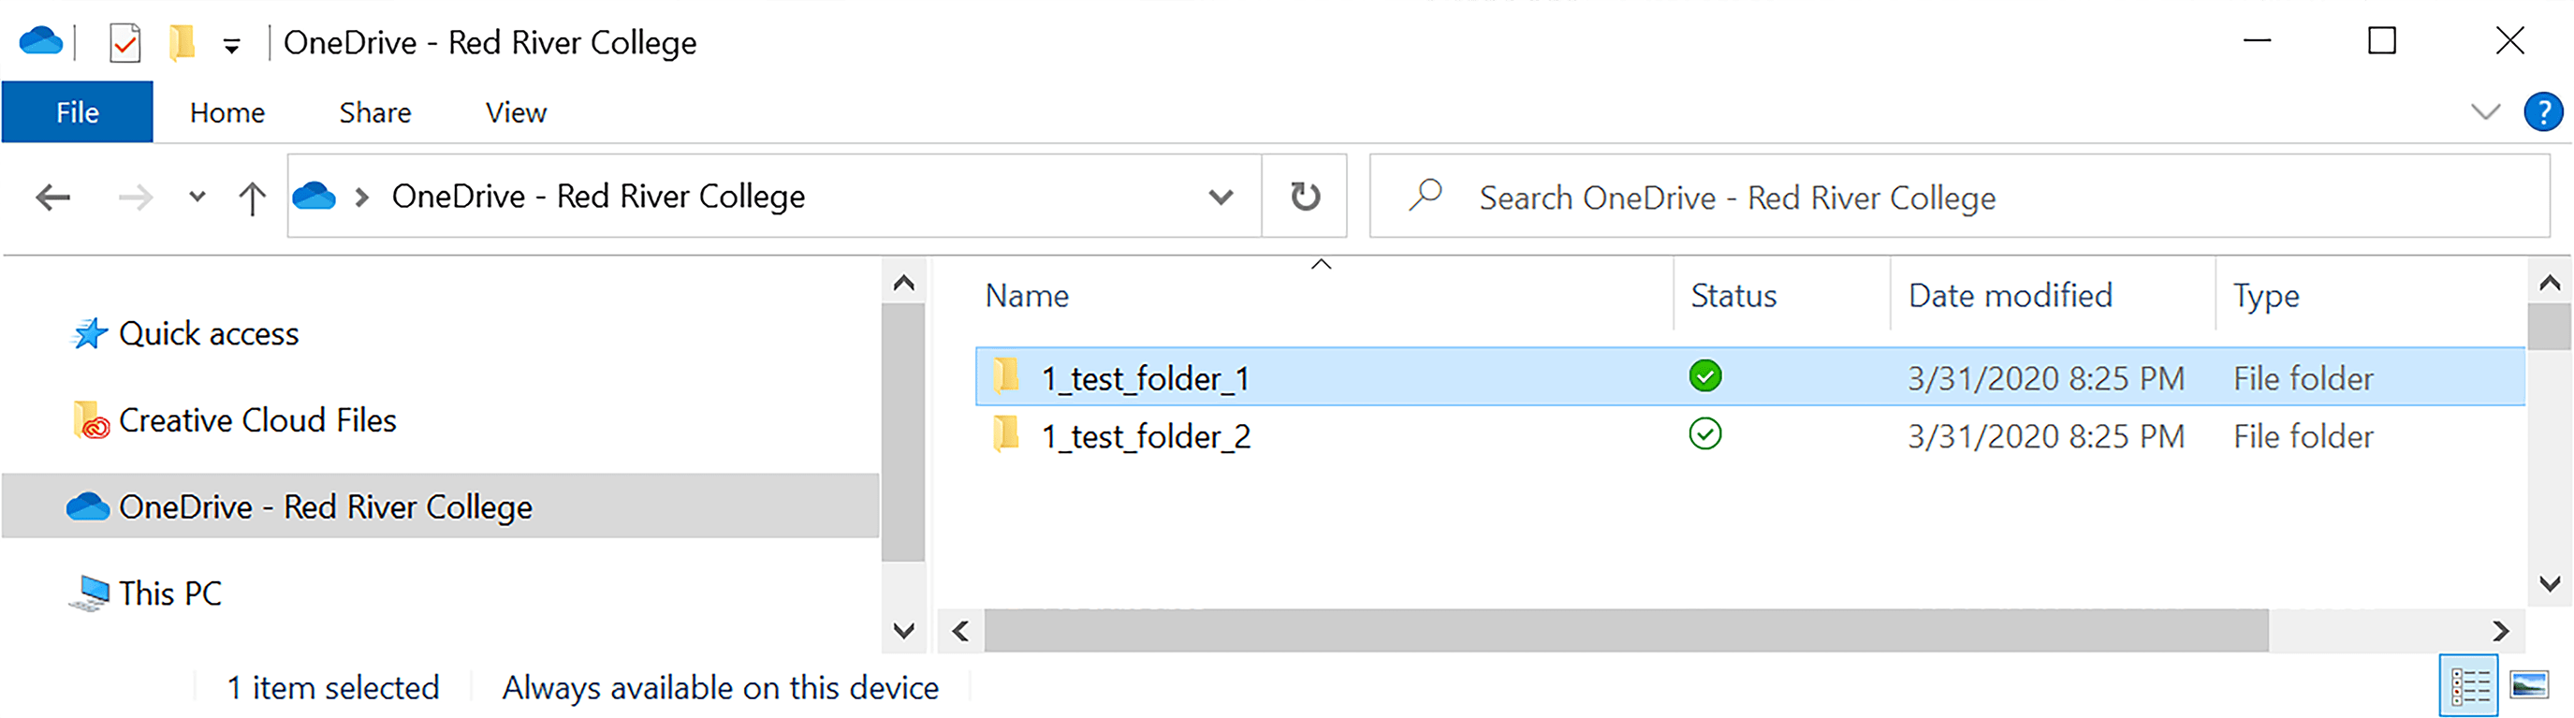The width and height of the screenshot is (2574, 718).
Task: Click the green sync status icon next to 1_test_folder_2
Action: pos(1706,435)
